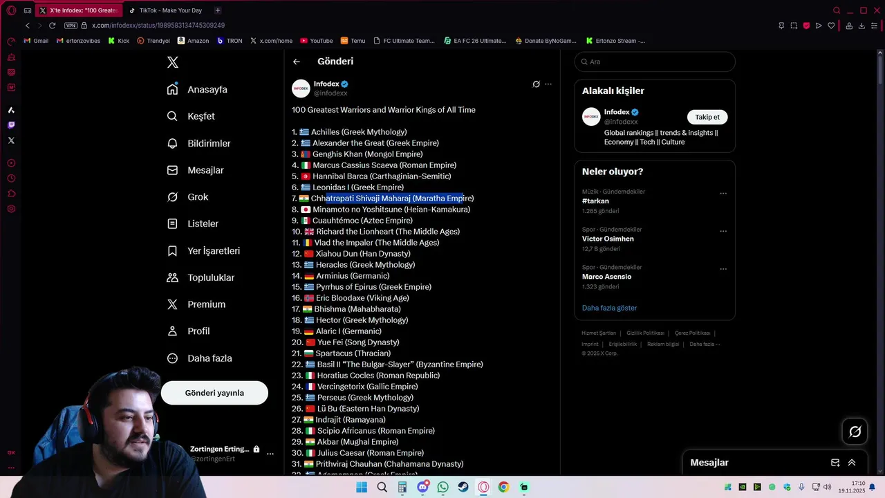Open Profil page
Viewport: 885px width, 498px height.
point(189,331)
